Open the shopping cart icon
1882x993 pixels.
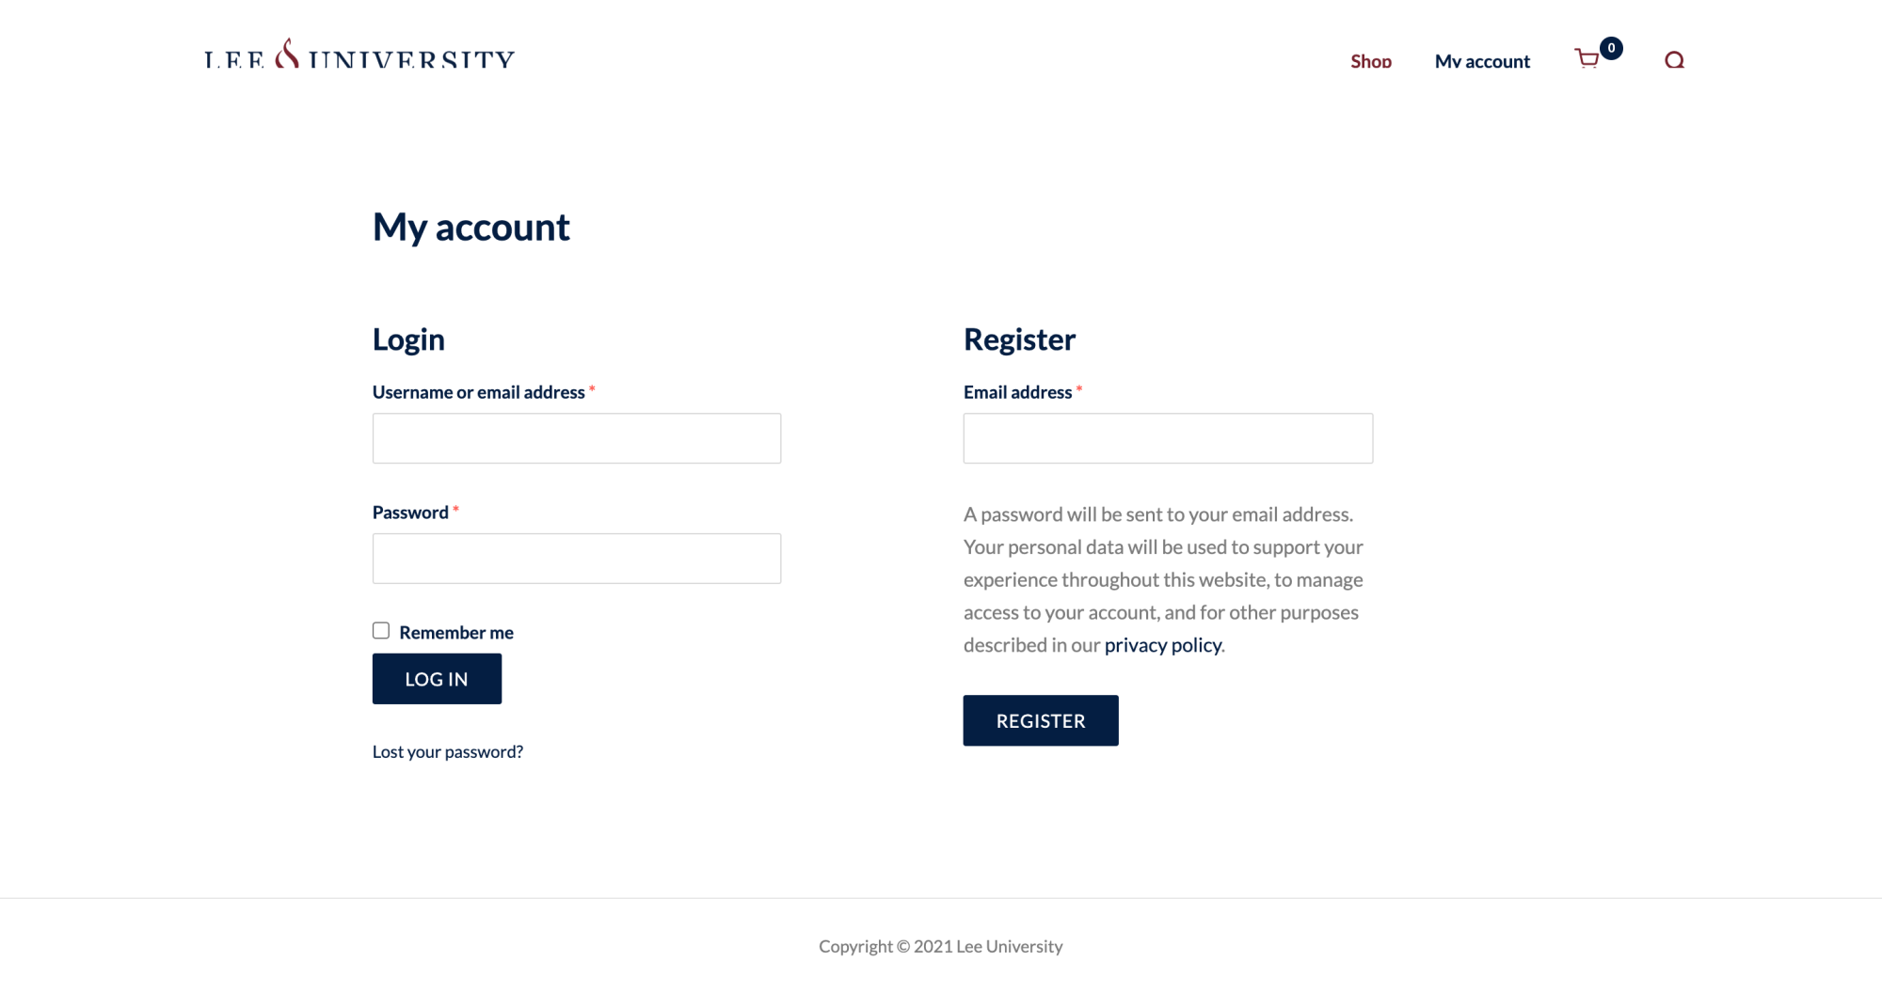[1587, 59]
